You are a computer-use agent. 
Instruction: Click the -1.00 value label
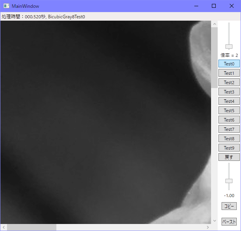pyautogui.click(x=229, y=196)
